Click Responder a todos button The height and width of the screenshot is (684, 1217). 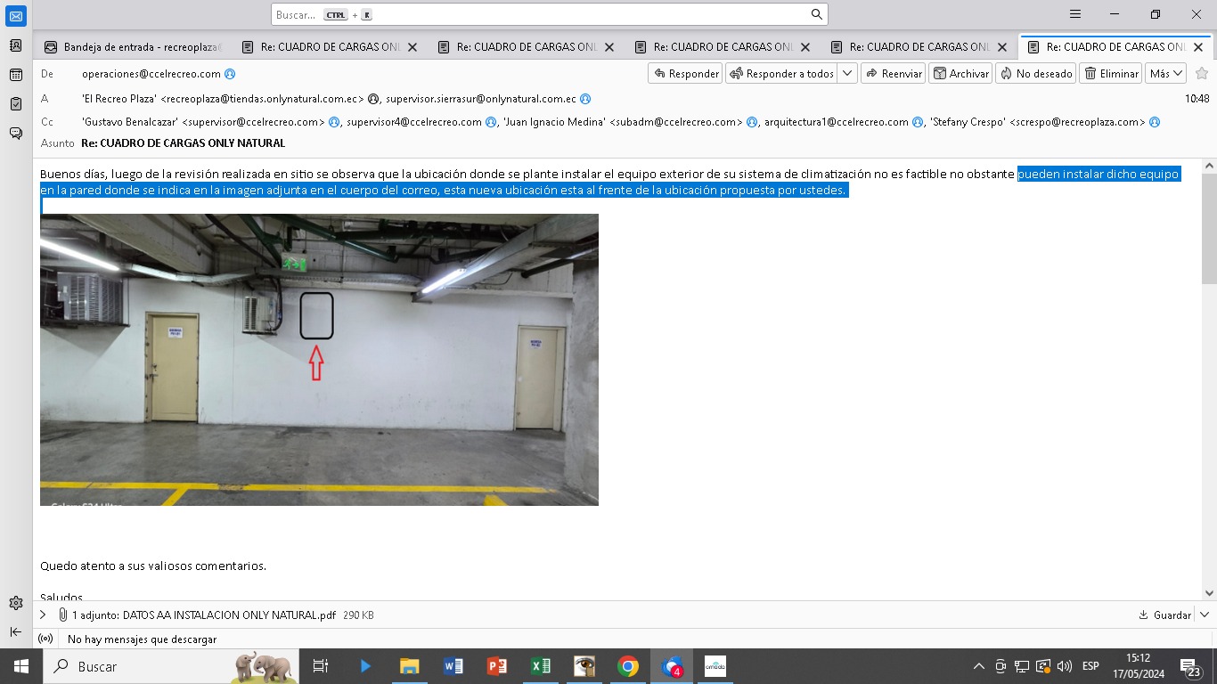pyautogui.click(x=782, y=74)
